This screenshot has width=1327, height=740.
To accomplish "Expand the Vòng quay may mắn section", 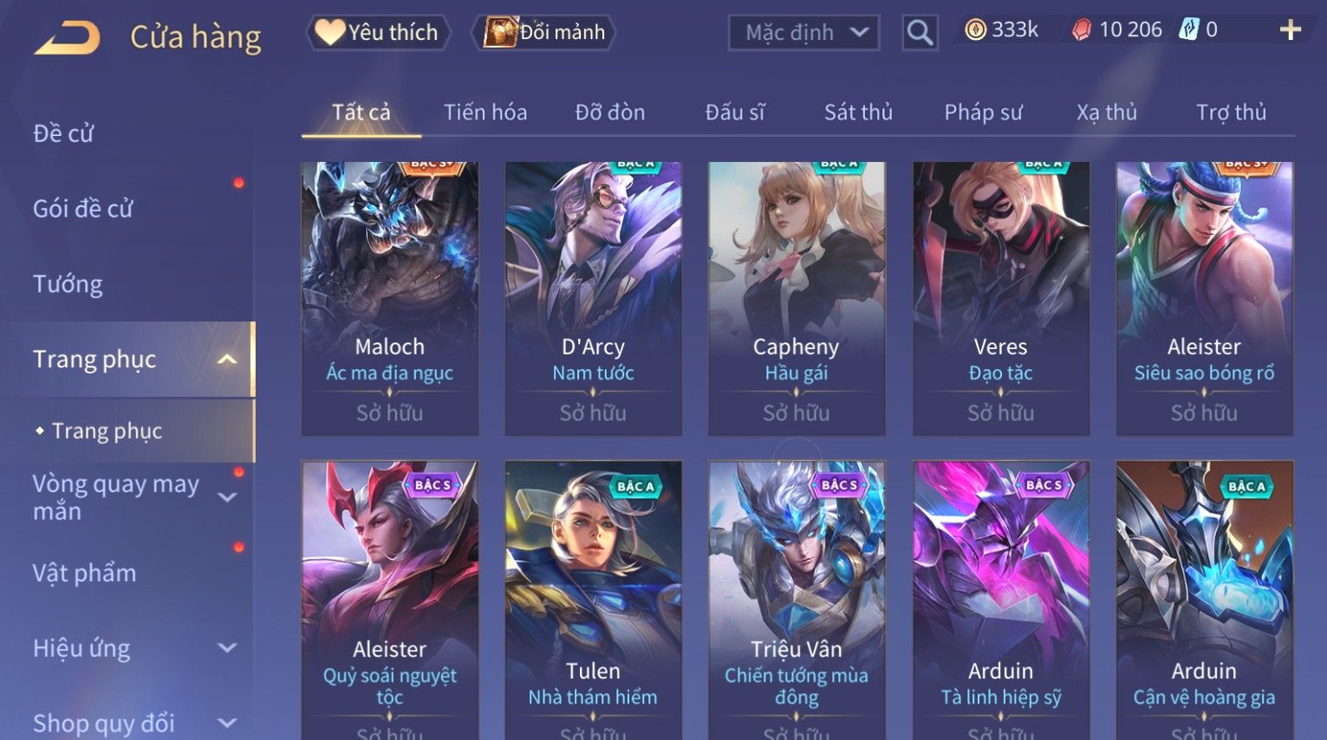I will [227, 497].
